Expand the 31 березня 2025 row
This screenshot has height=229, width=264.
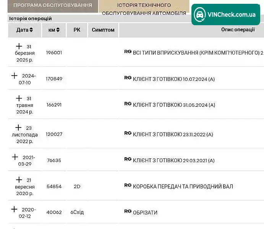(19, 46)
